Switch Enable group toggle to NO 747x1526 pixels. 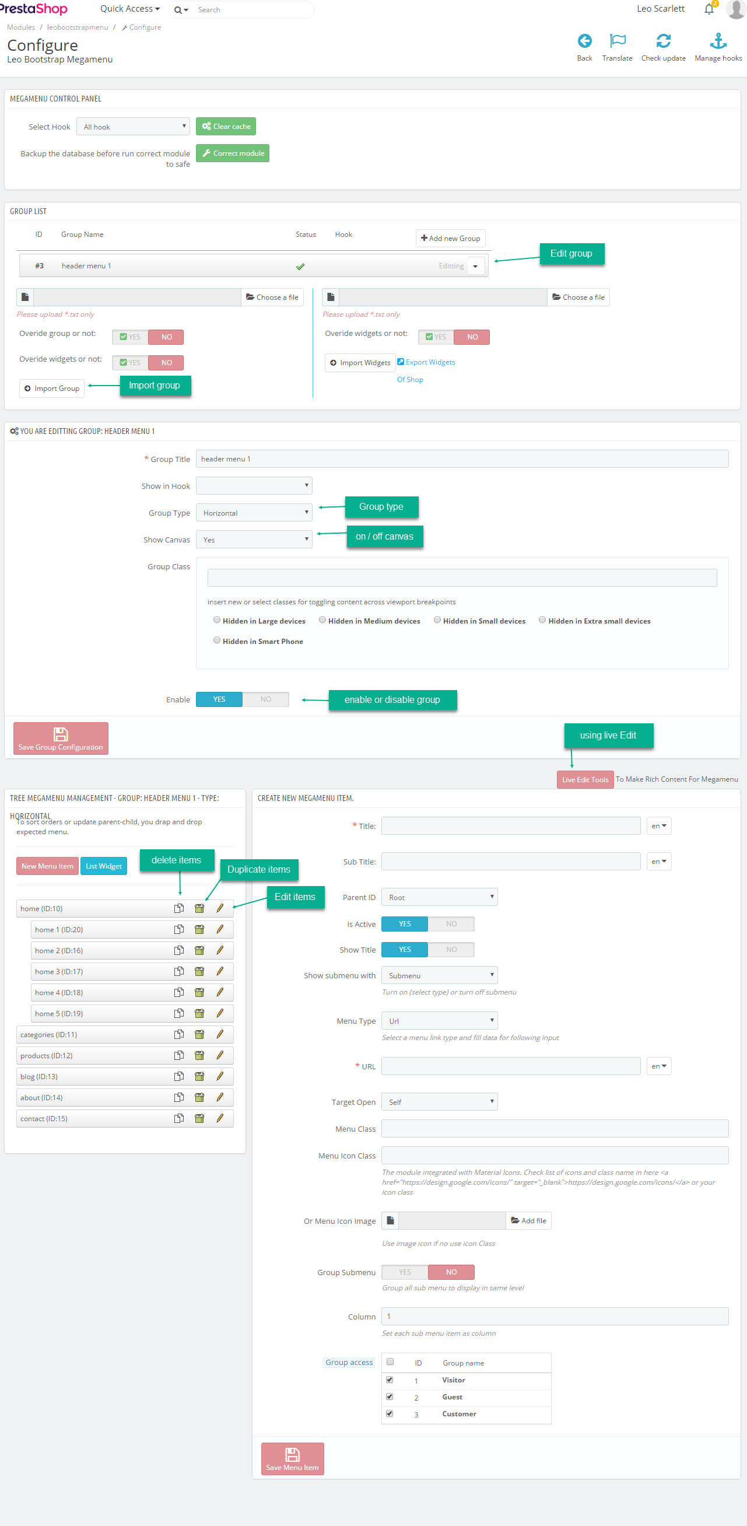point(265,699)
